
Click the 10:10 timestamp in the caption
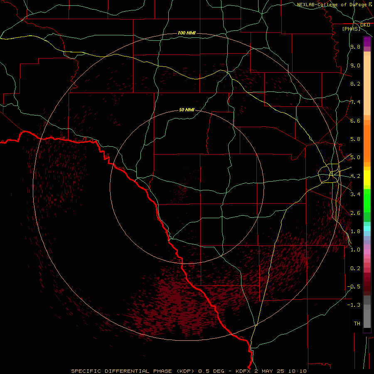pyautogui.click(x=297, y=371)
